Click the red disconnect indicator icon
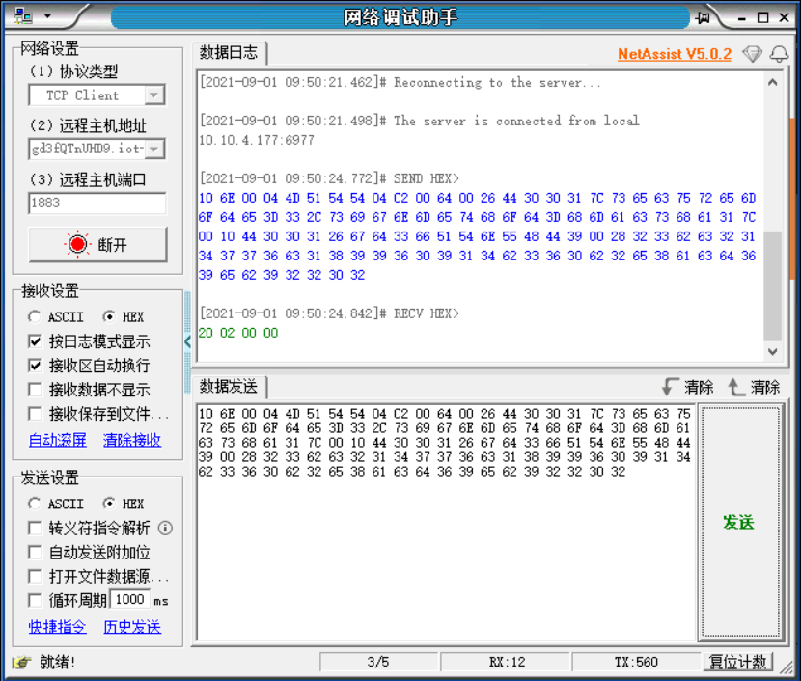Image resolution: width=801 pixels, height=681 pixels. (77, 244)
